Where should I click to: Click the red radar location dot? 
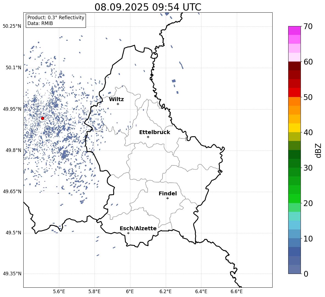tap(43, 118)
